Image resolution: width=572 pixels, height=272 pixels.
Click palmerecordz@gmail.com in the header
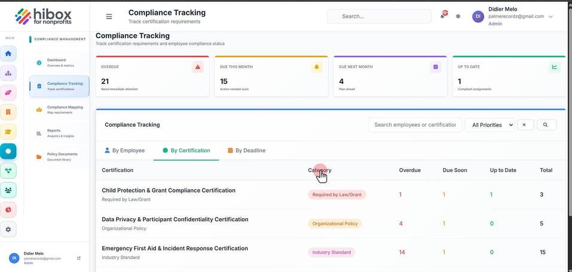point(516,16)
